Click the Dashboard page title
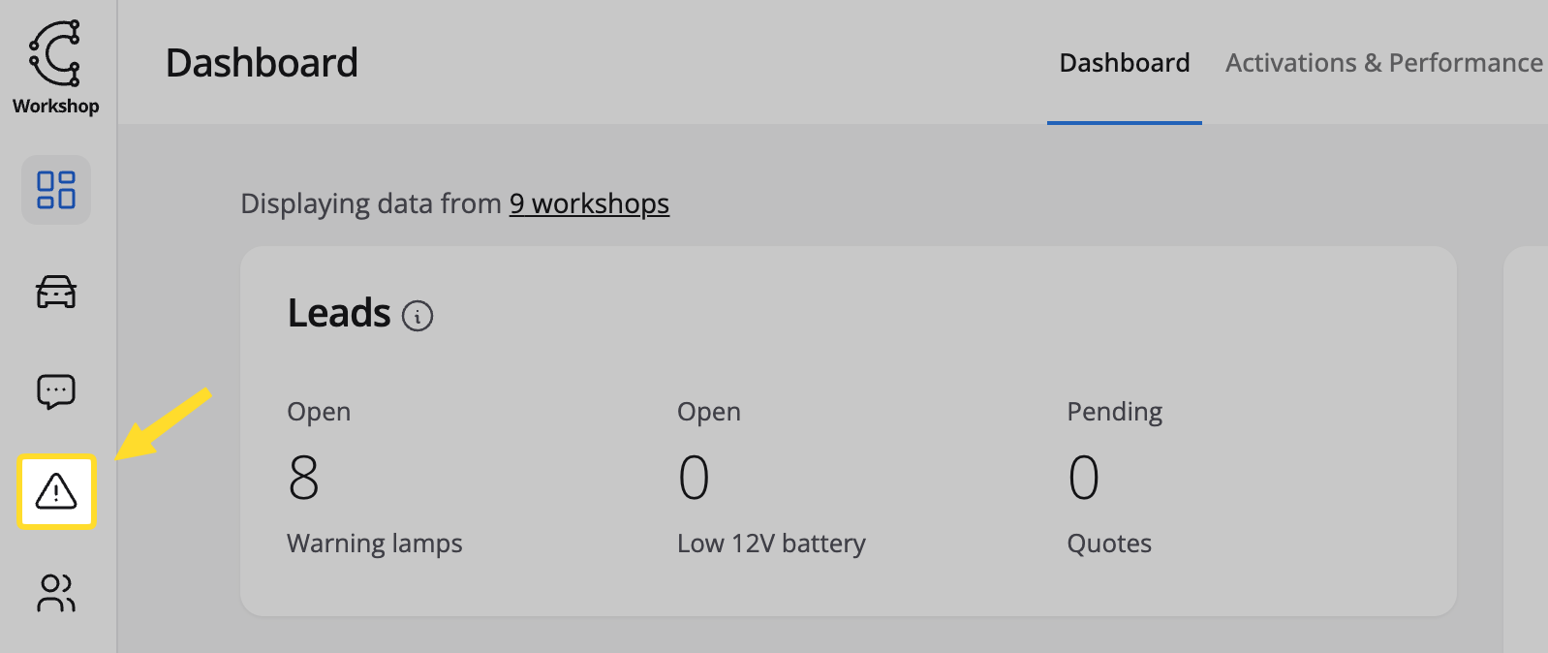Image resolution: width=1548 pixels, height=653 pixels. [x=262, y=63]
